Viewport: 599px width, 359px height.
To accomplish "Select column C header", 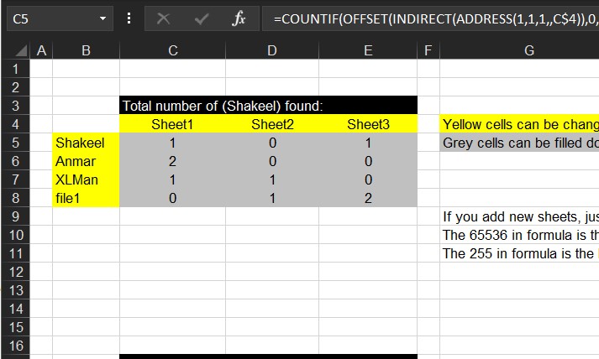I will (172, 51).
